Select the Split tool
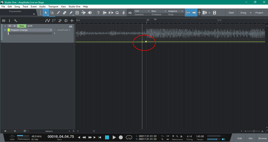 (58, 13)
